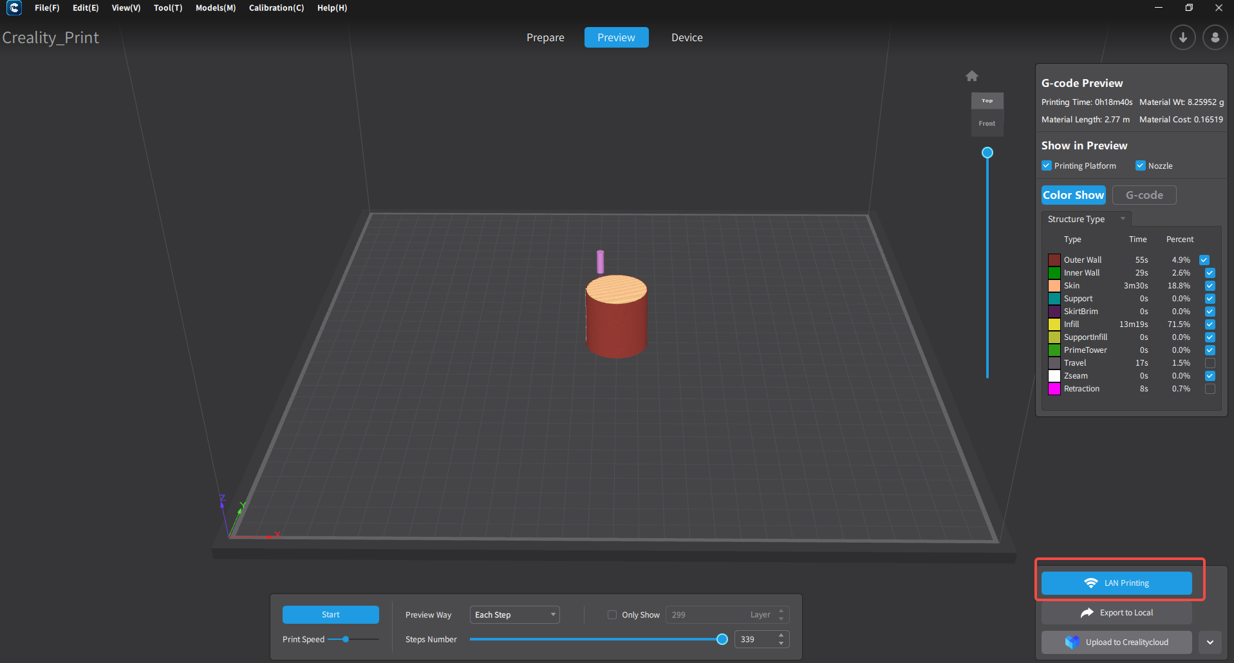
Task: Click the Retraction magenta swatch
Action: click(x=1054, y=389)
